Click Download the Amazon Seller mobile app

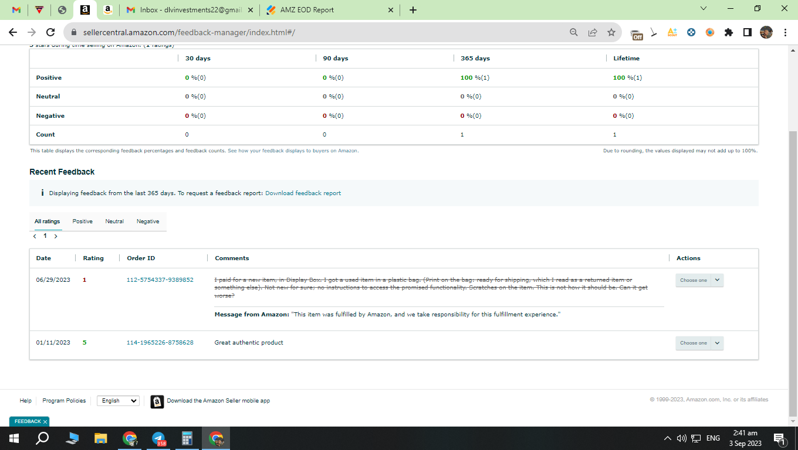coord(218,401)
